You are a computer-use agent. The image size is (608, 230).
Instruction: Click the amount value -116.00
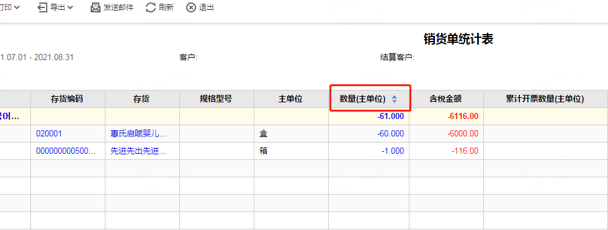(465, 151)
